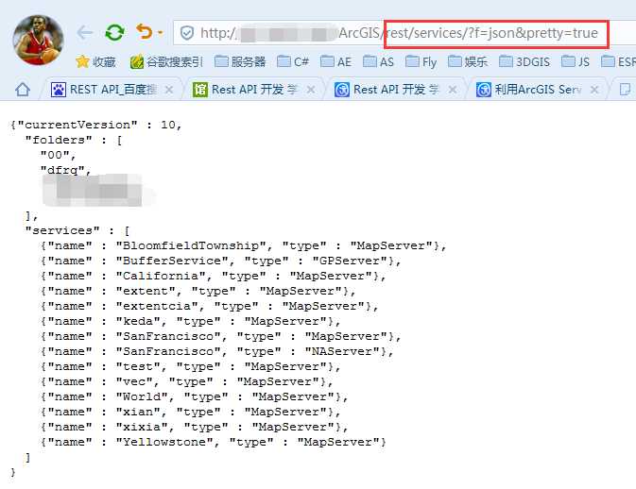Reload page with green refresh icon
Image resolution: width=636 pixels, height=489 pixels.
point(114,33)
